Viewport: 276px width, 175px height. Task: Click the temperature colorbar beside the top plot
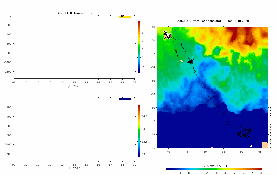(x=139, y=47)
